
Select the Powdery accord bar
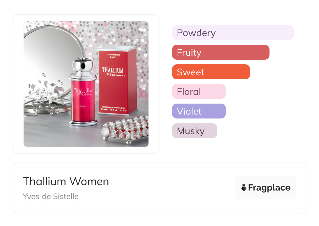(233, 33)
